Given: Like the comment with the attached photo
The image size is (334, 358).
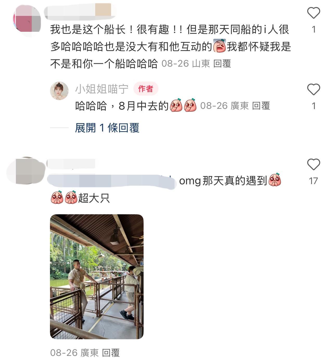Looking at the screenshot, I should point(313,164).
